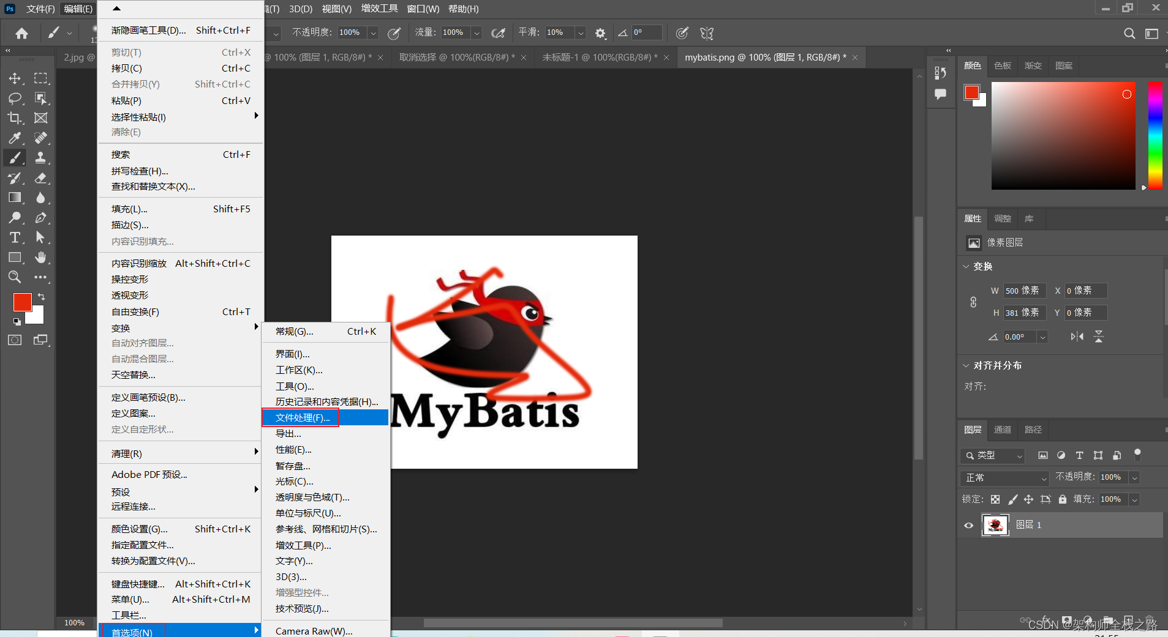The image size is (1168, 637).
Task: Switch to 通道 panel tab
Action: (1003, 430)
